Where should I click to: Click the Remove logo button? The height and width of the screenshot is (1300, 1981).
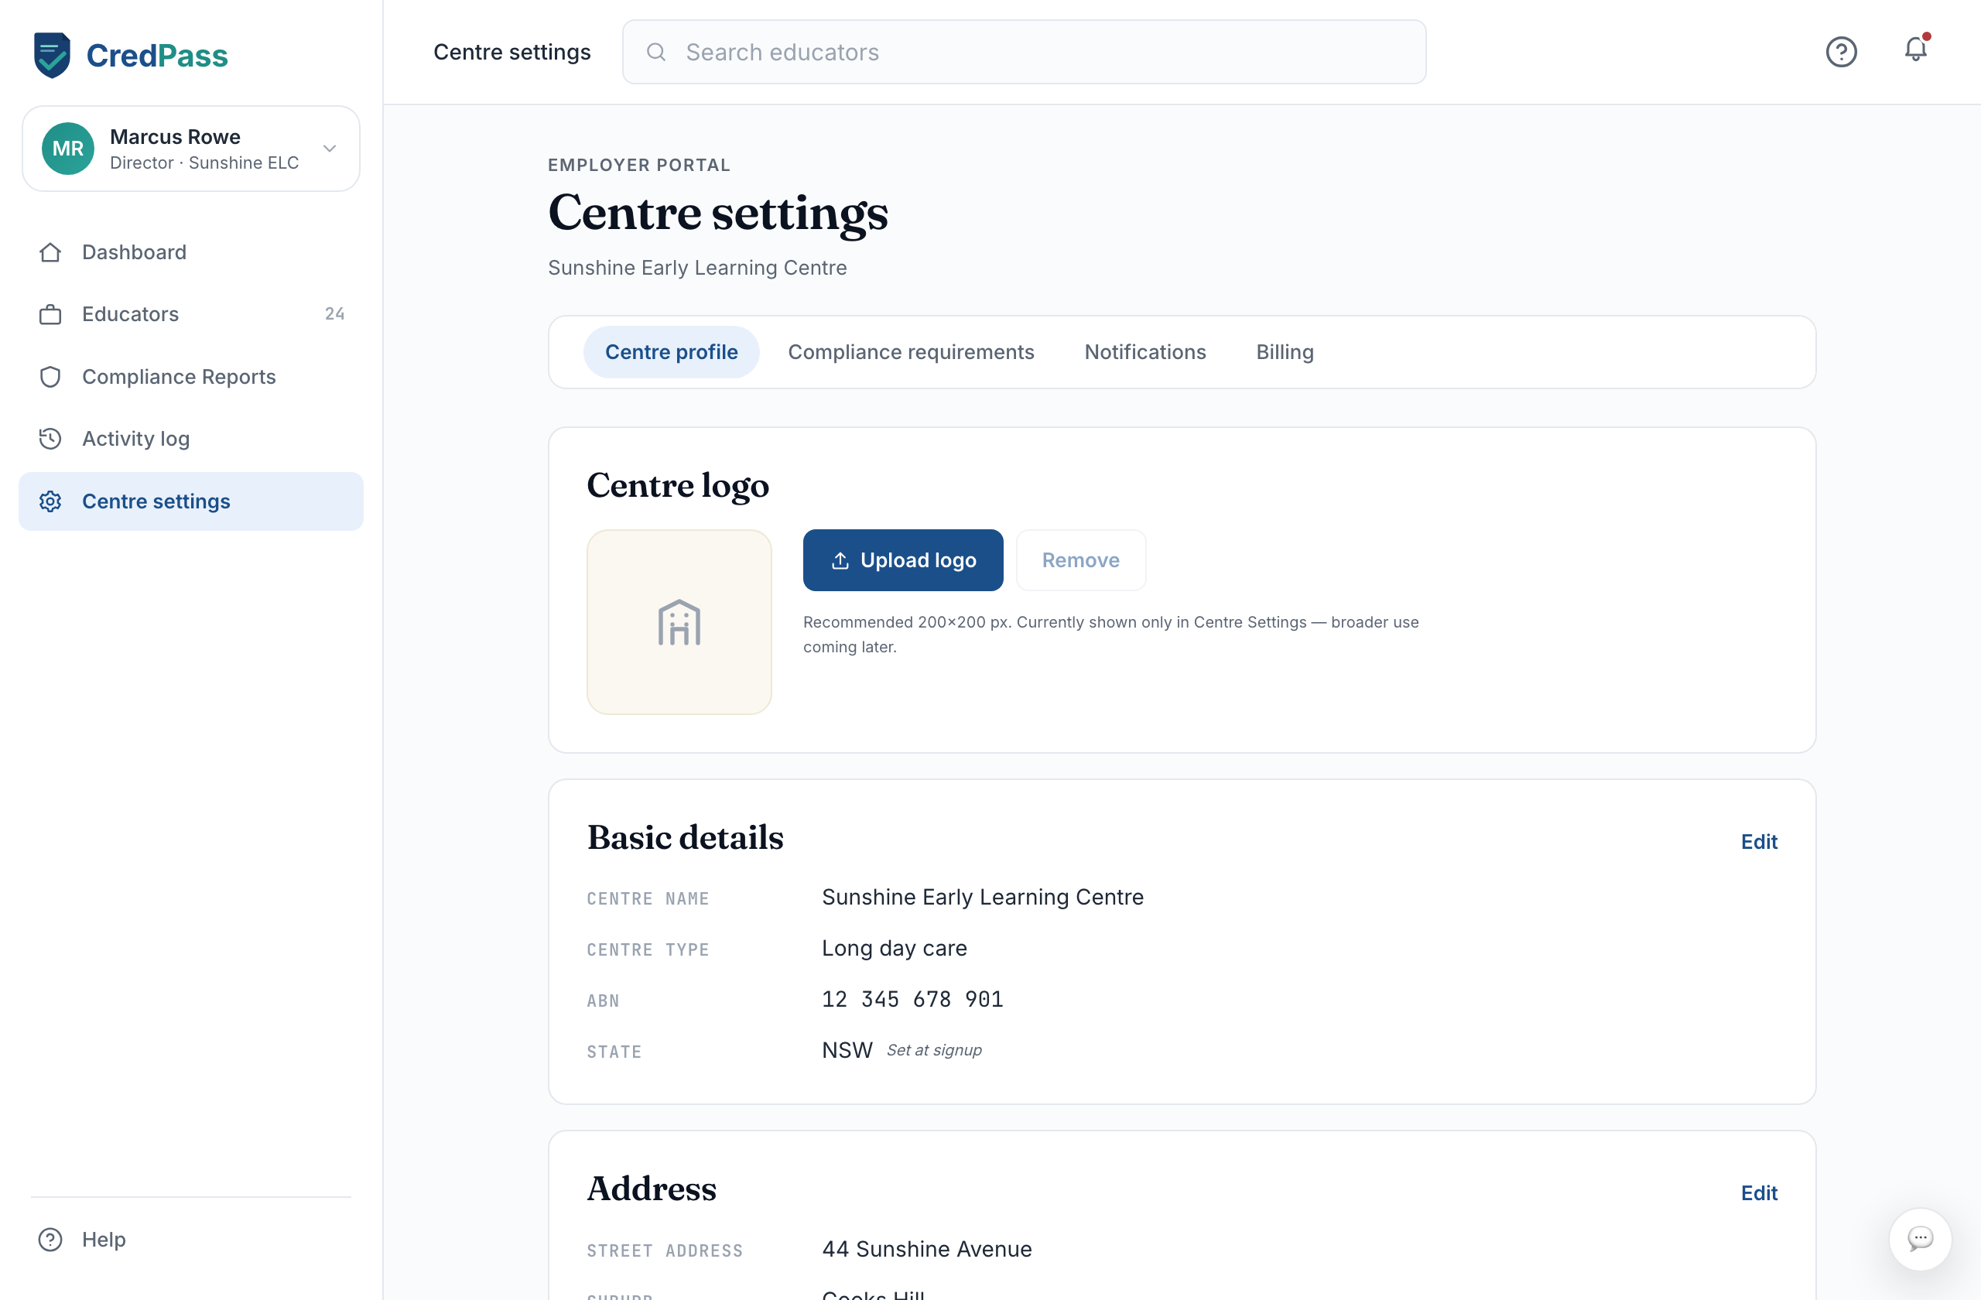1080,560
